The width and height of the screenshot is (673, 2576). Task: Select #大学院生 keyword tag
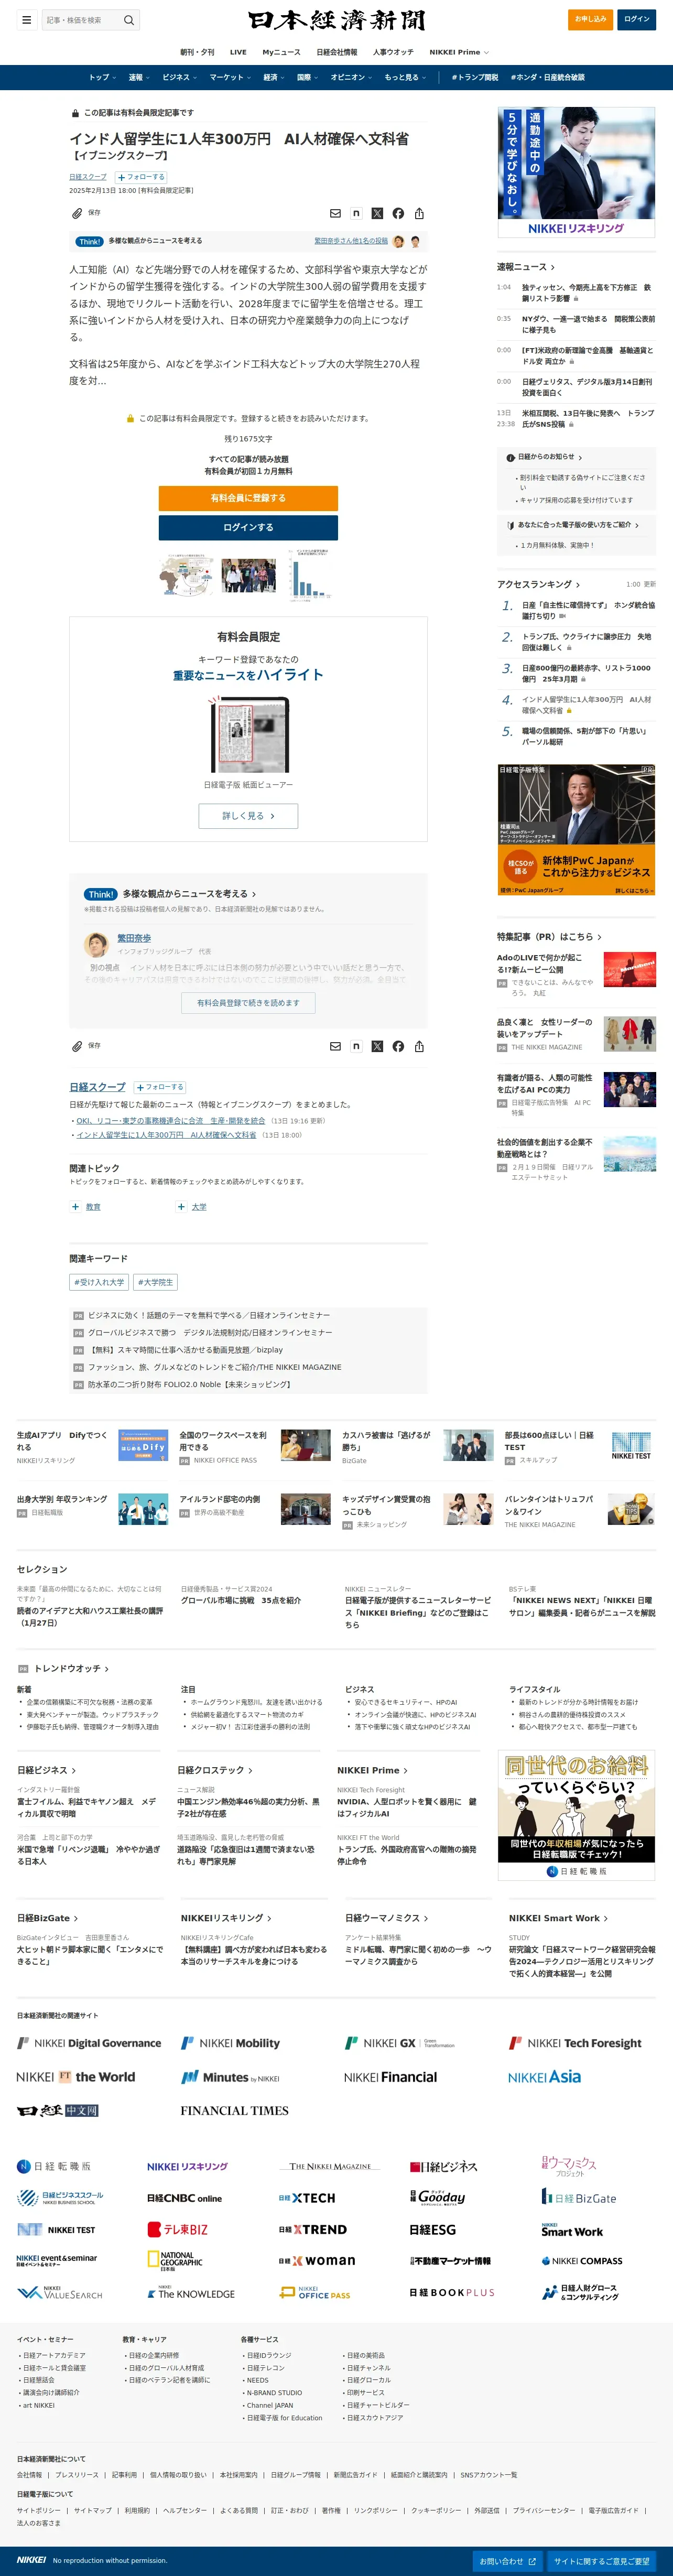tap(155, 1282)
